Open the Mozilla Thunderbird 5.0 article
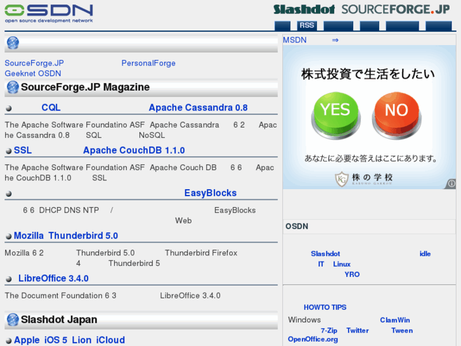 tap(66, 236)
